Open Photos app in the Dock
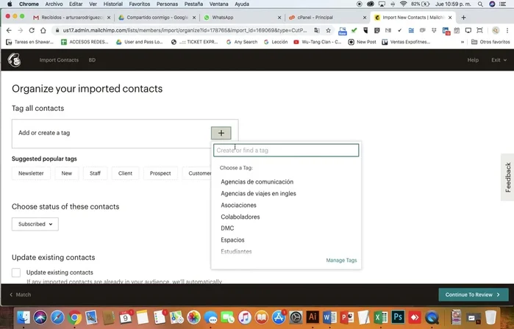The width and height of the screenshot is (514, 329). tap(193, 317)
